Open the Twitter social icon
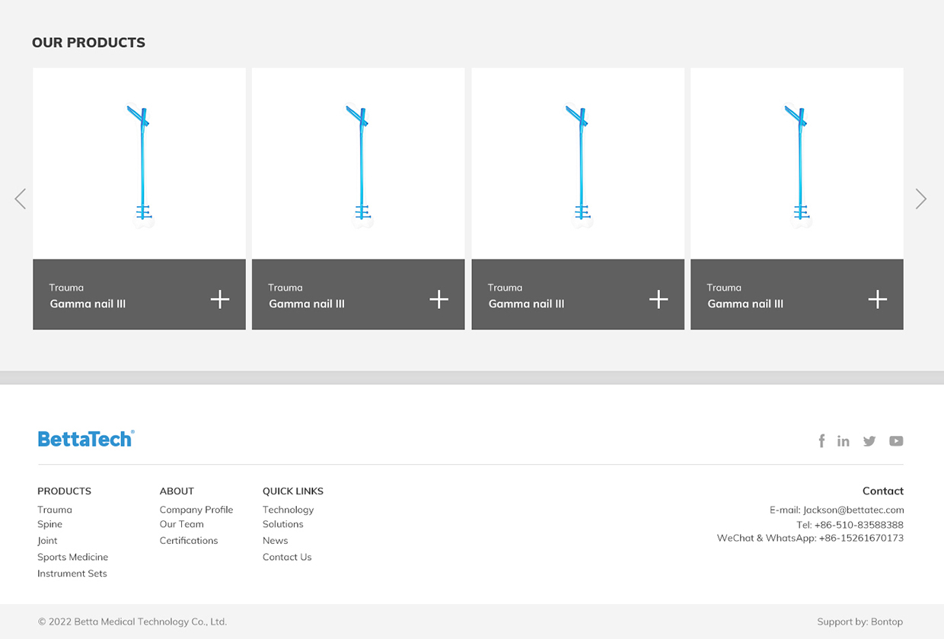Viewport: 944px width, 639px height. (x=869, y=441)
